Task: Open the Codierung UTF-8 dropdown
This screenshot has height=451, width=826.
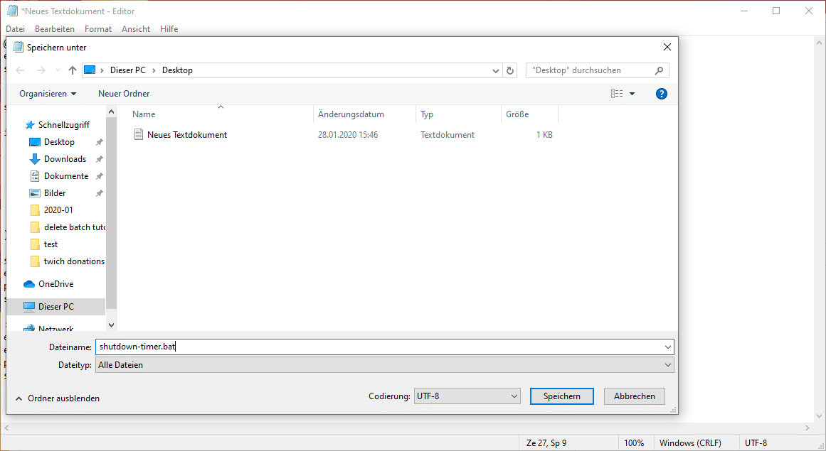Action: 467,396
